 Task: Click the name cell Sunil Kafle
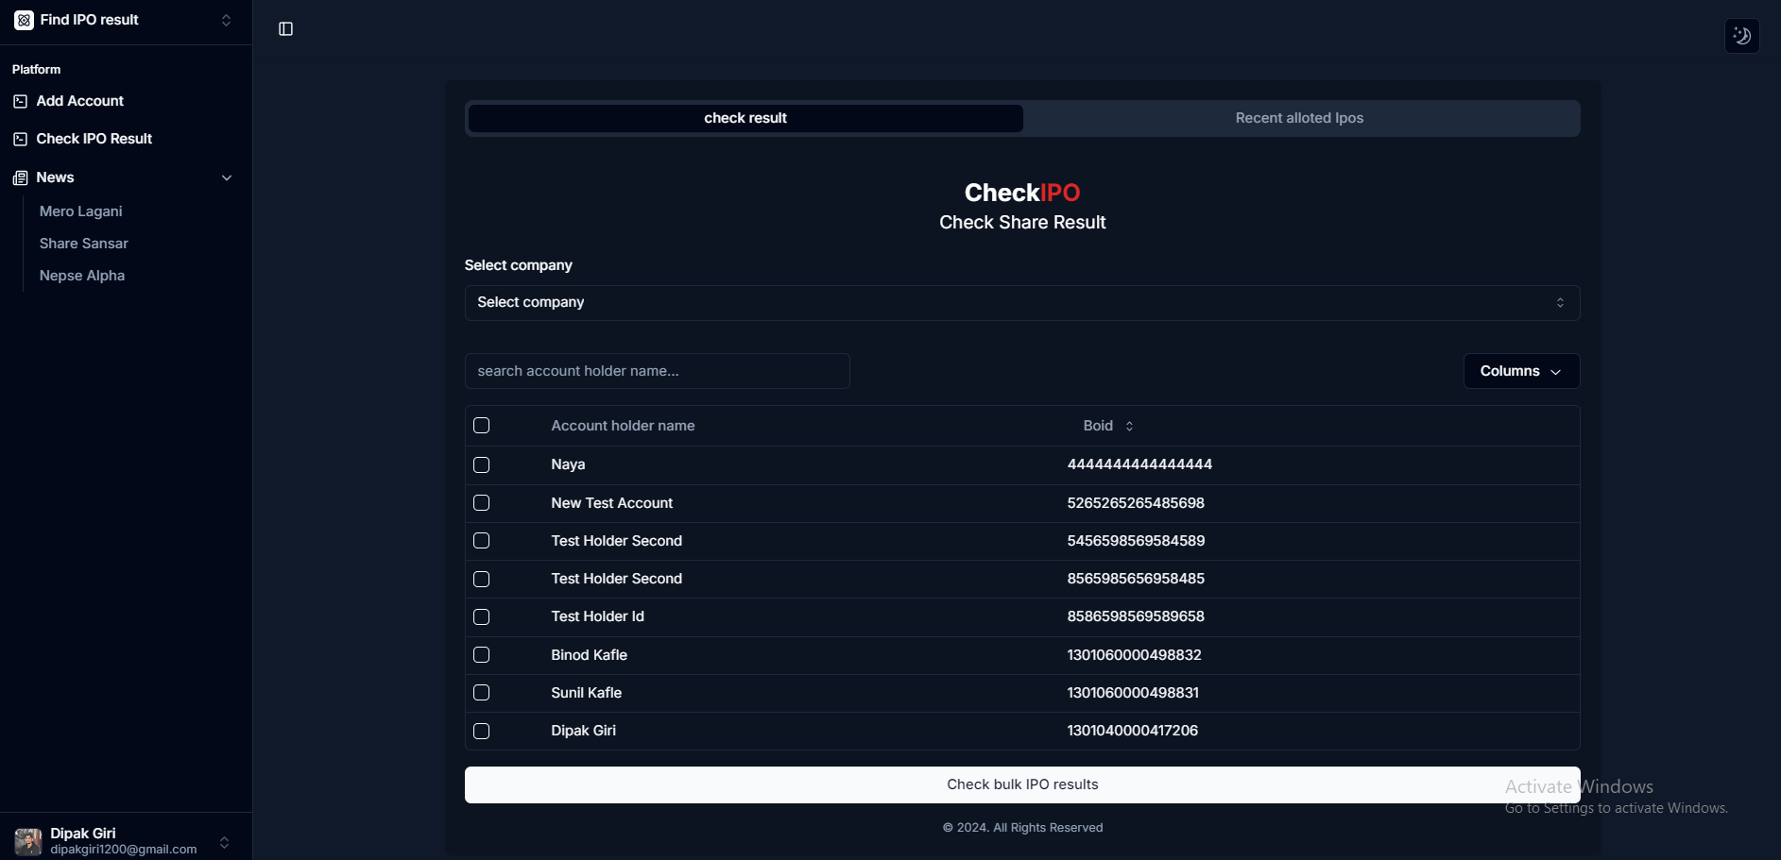click(x=586, y=693)
